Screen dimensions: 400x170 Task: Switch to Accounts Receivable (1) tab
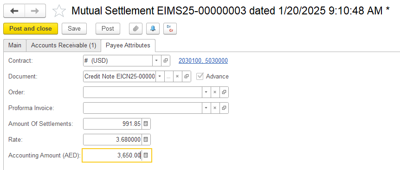click(64, 46)
